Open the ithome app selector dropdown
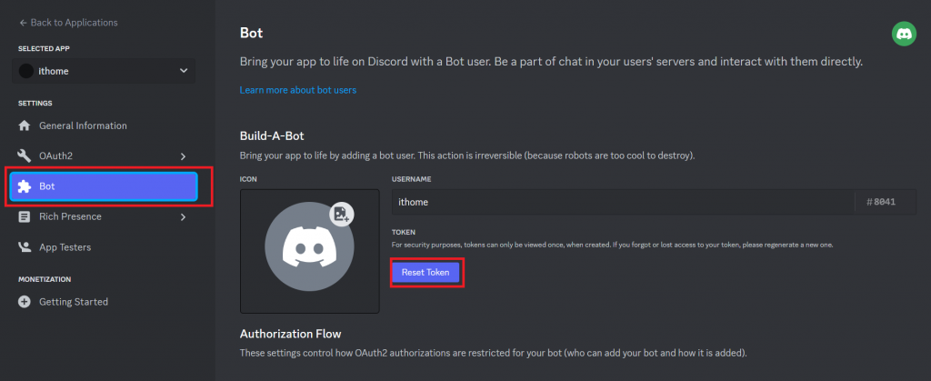 (x=104, y=71)
